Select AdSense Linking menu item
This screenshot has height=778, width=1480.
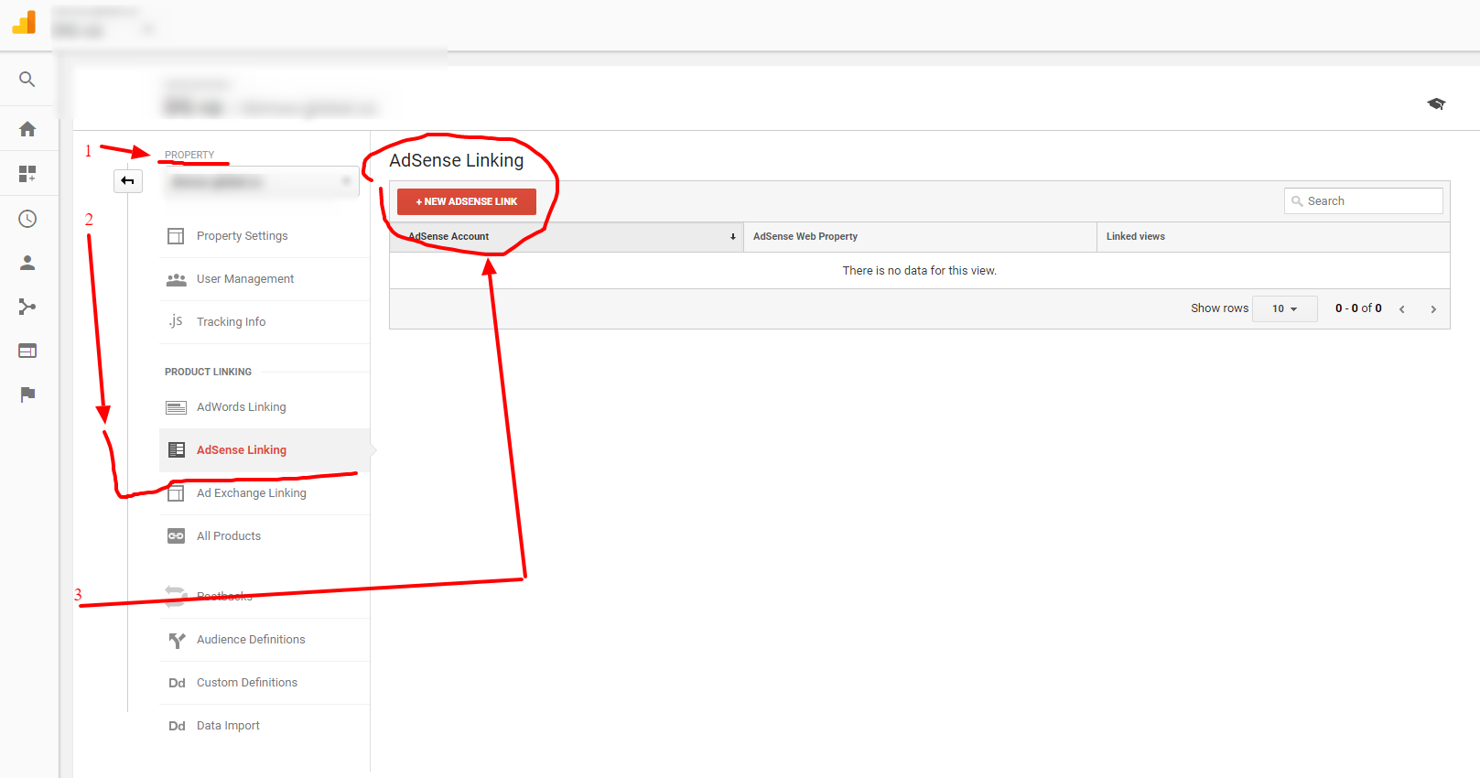(265, 450)
